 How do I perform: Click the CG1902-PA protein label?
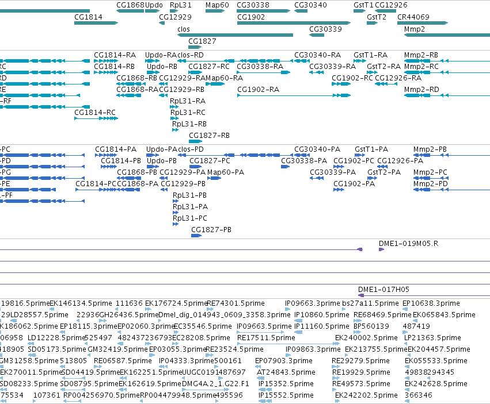354,184
